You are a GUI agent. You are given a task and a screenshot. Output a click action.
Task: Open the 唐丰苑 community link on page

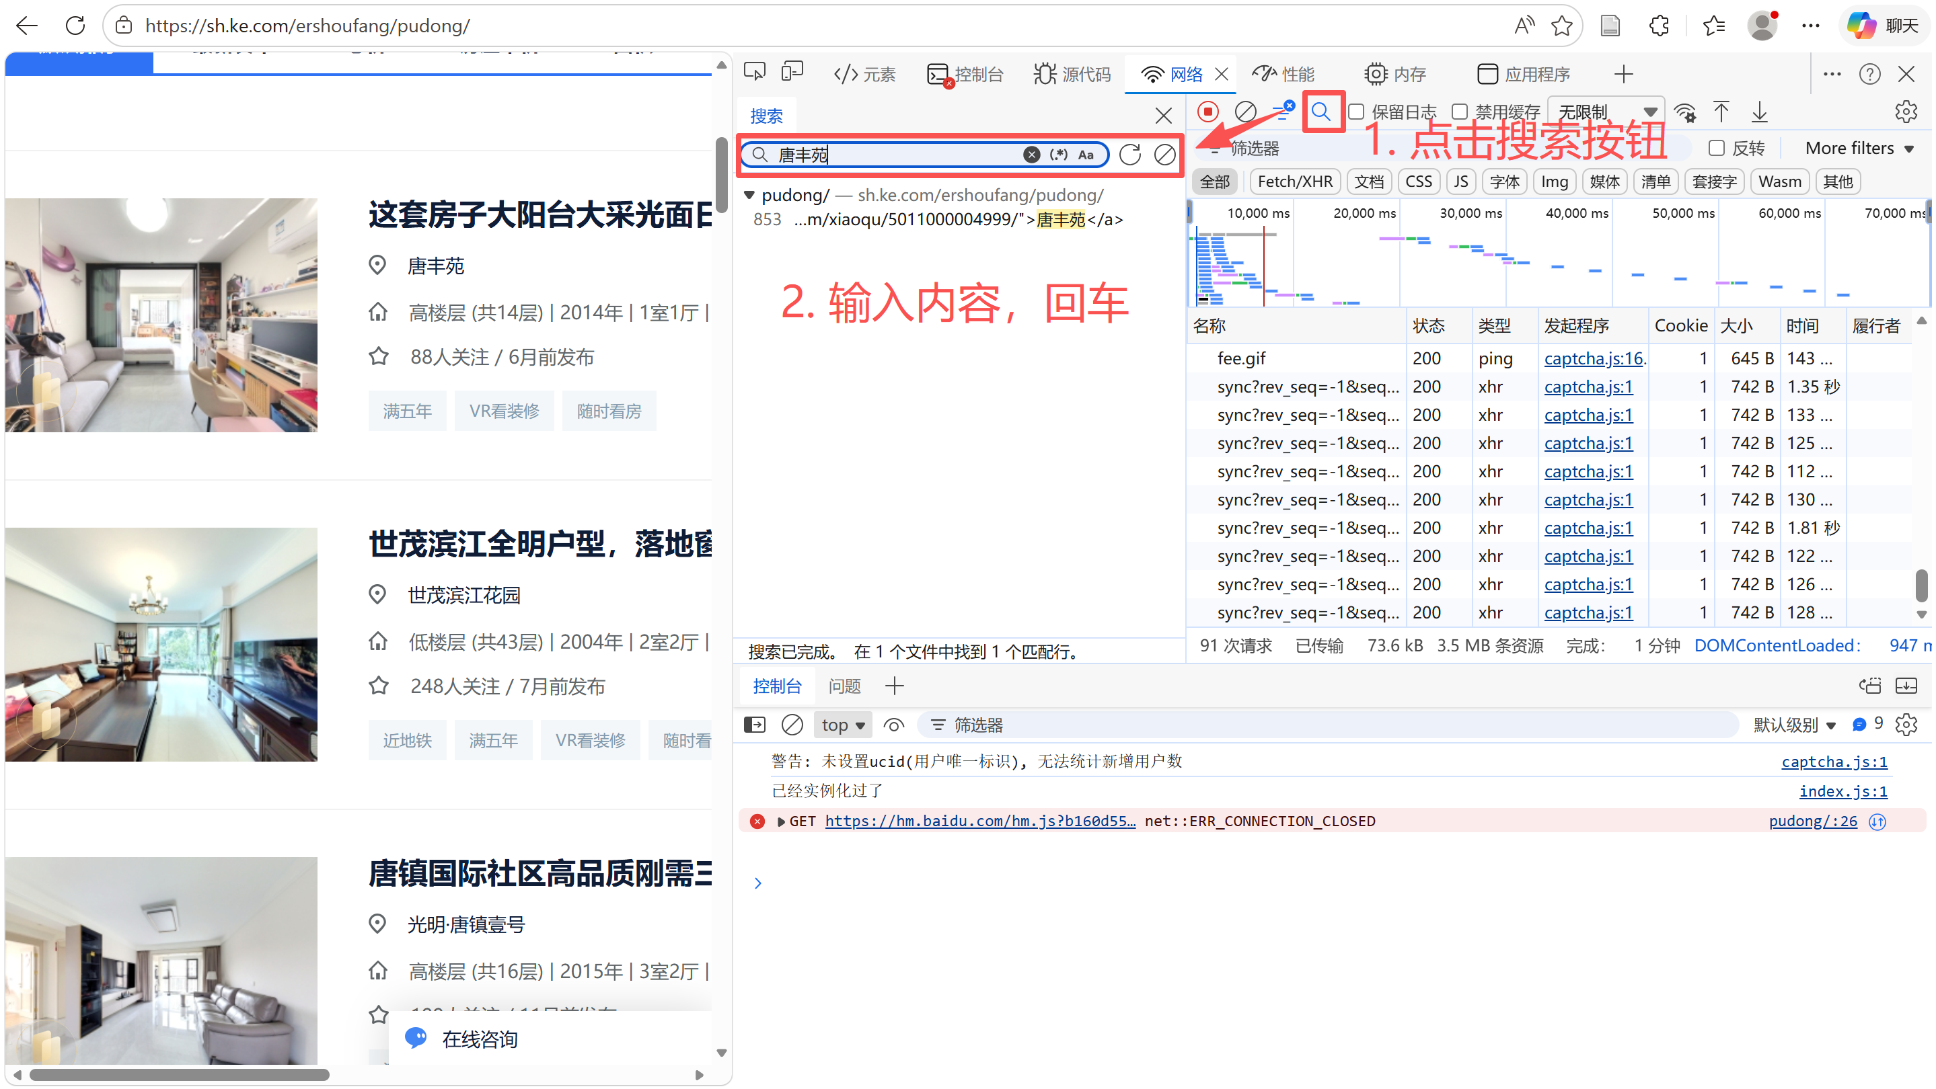coord(436,266)
